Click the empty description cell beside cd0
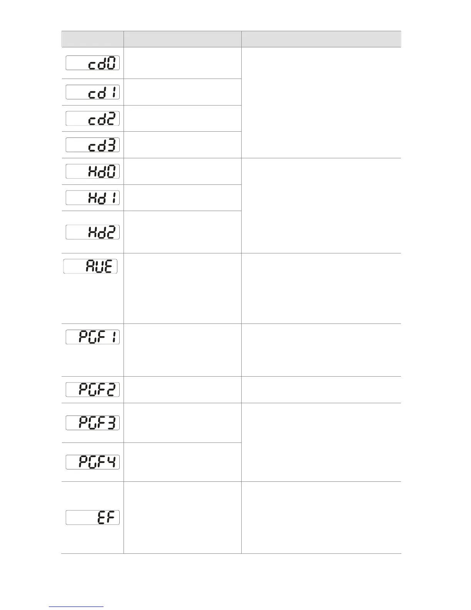Image resolution: width=471 pixels, height=610 pixels. (x=182, y=63)
